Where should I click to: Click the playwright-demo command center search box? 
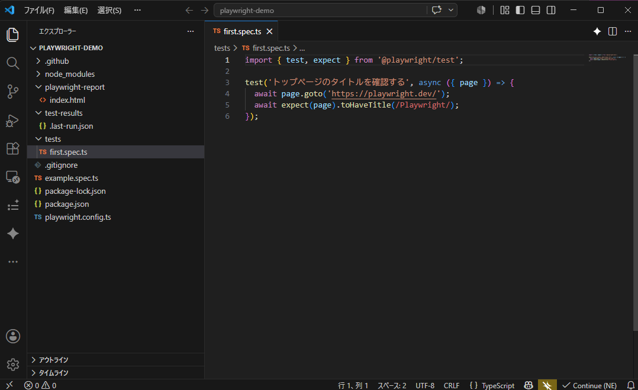pyautogui.click(x=320, y=10)
